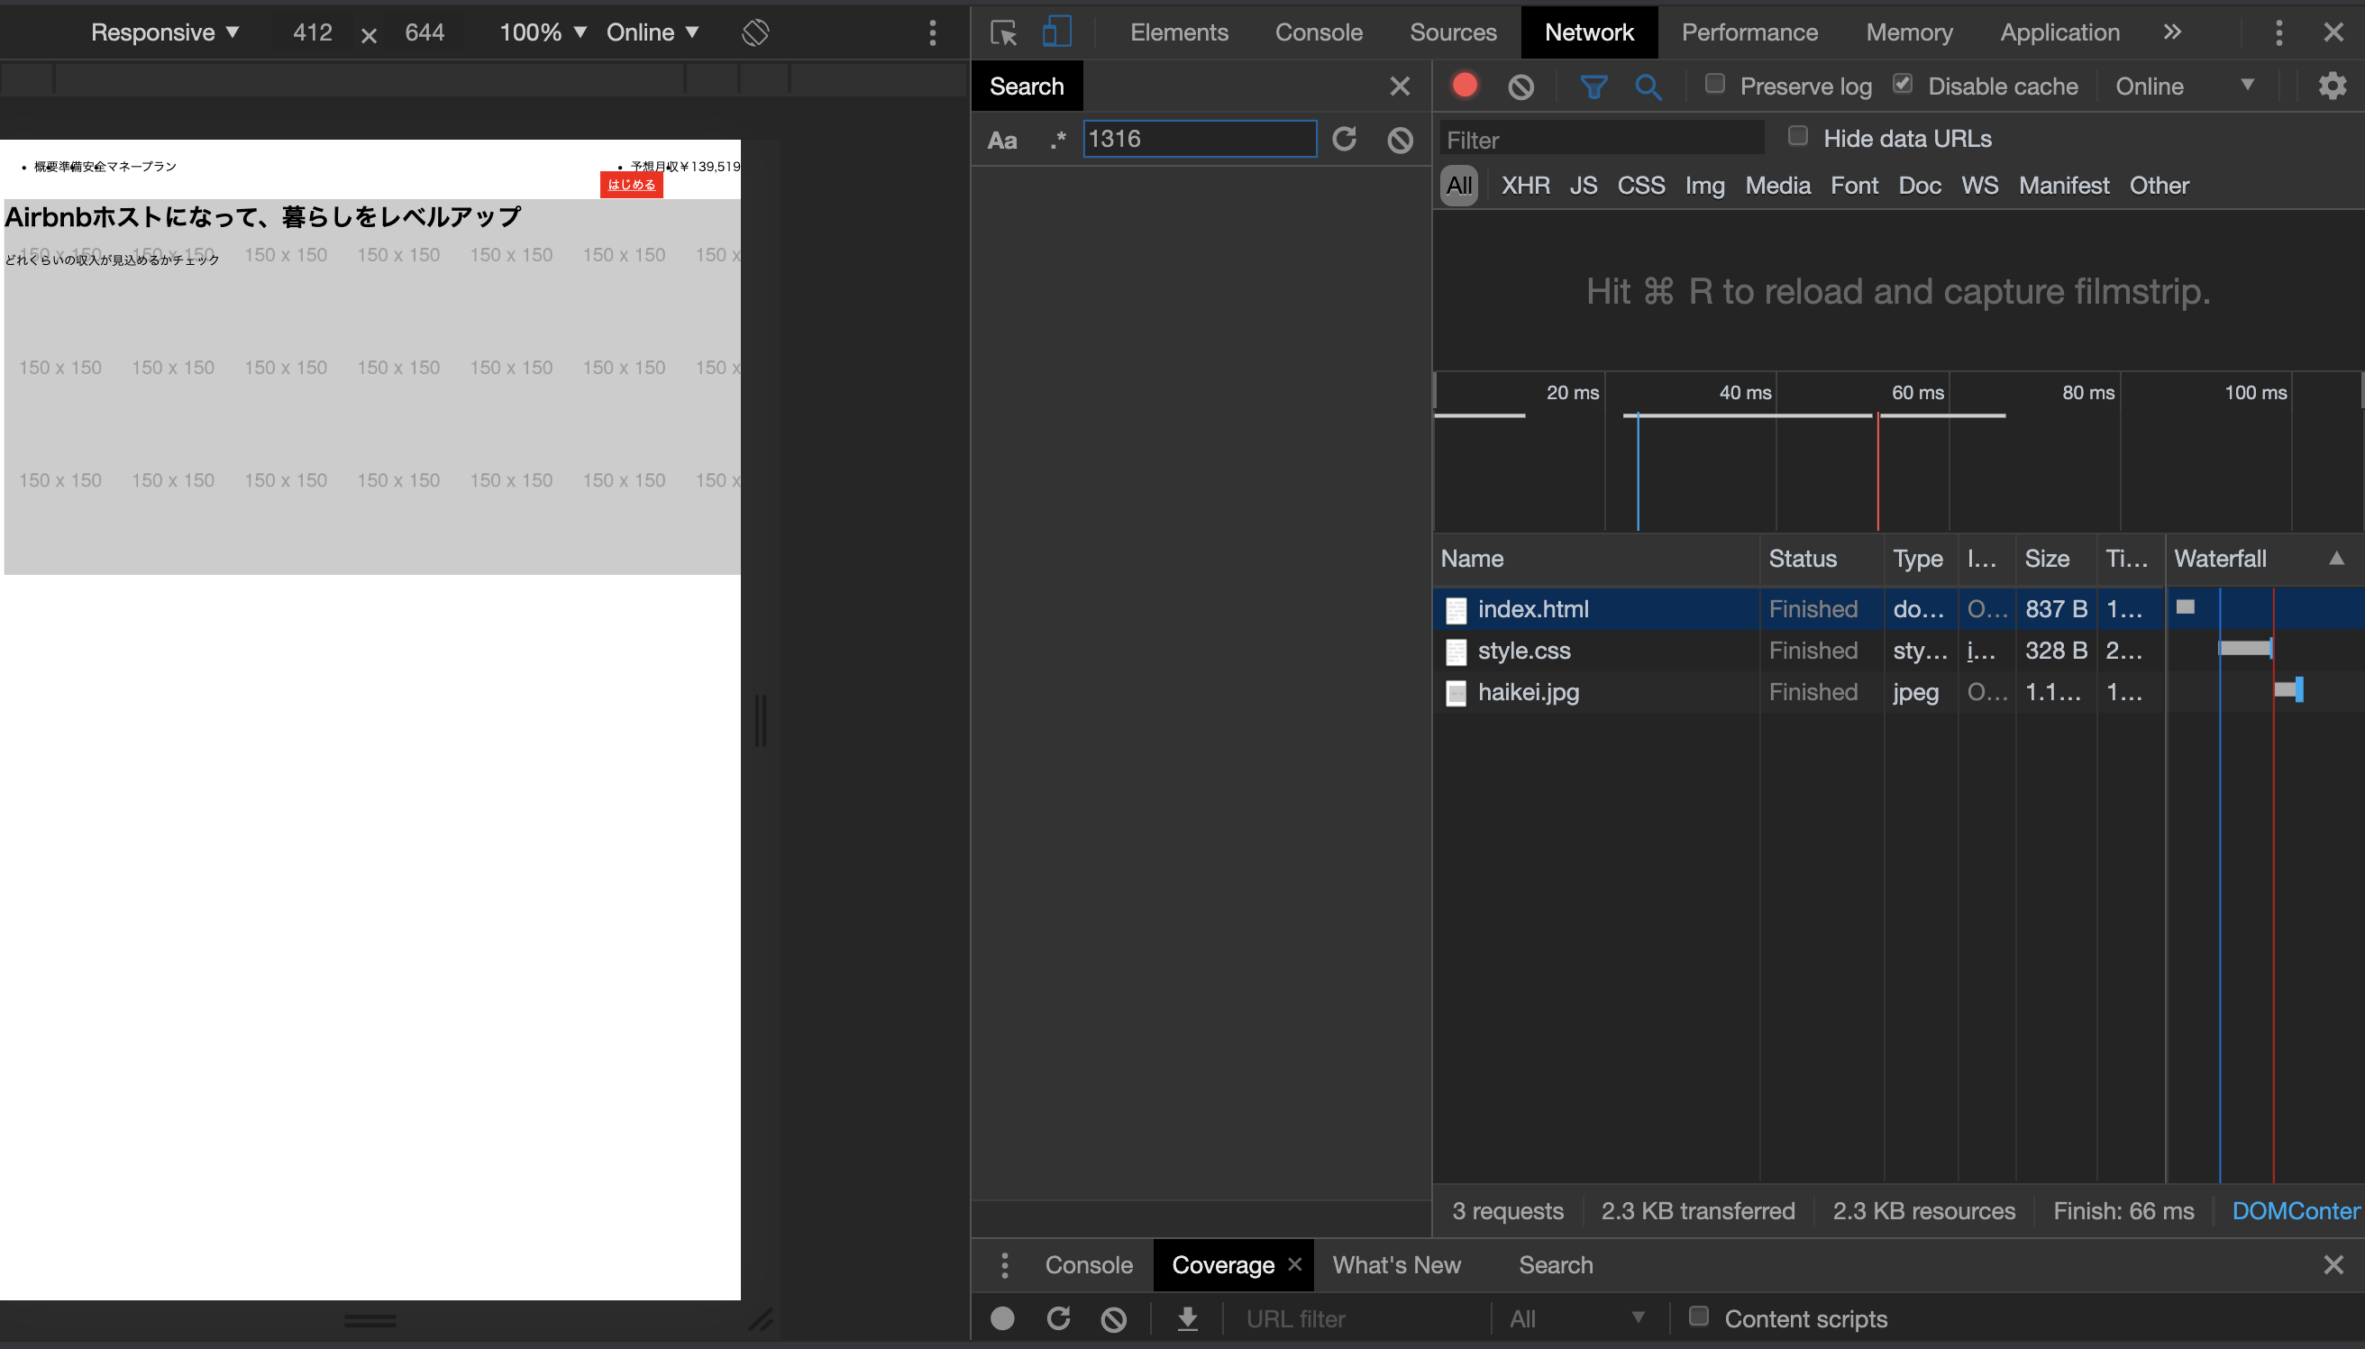The height and width of the screenshot is (1349, 2365).
Task: Enable the Preserve log checkbox
Action: [1714, 85]
